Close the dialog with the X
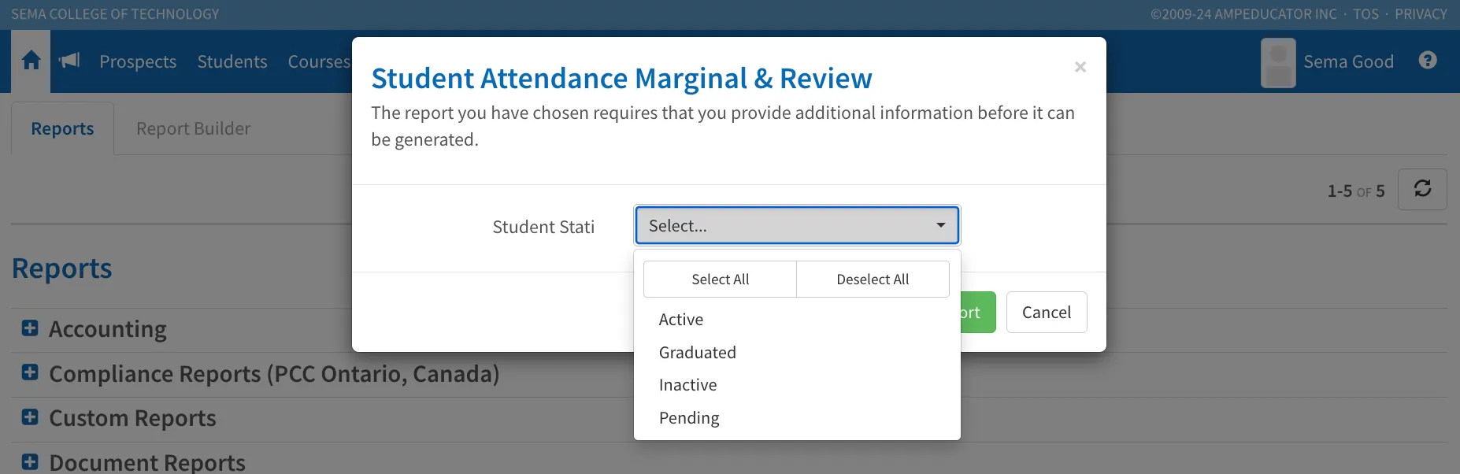This screenshot has height=474, width=1460. pos(1080,68)
